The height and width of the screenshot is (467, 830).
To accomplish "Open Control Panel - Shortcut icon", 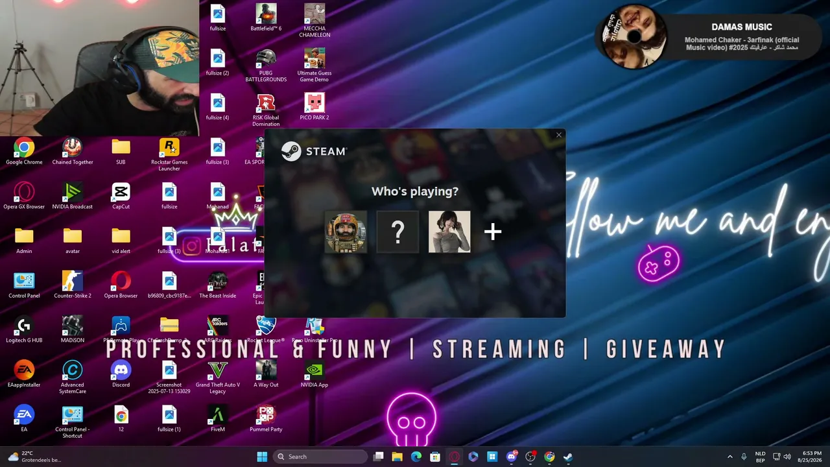I will pyautogui.click(x=73, y=422).
